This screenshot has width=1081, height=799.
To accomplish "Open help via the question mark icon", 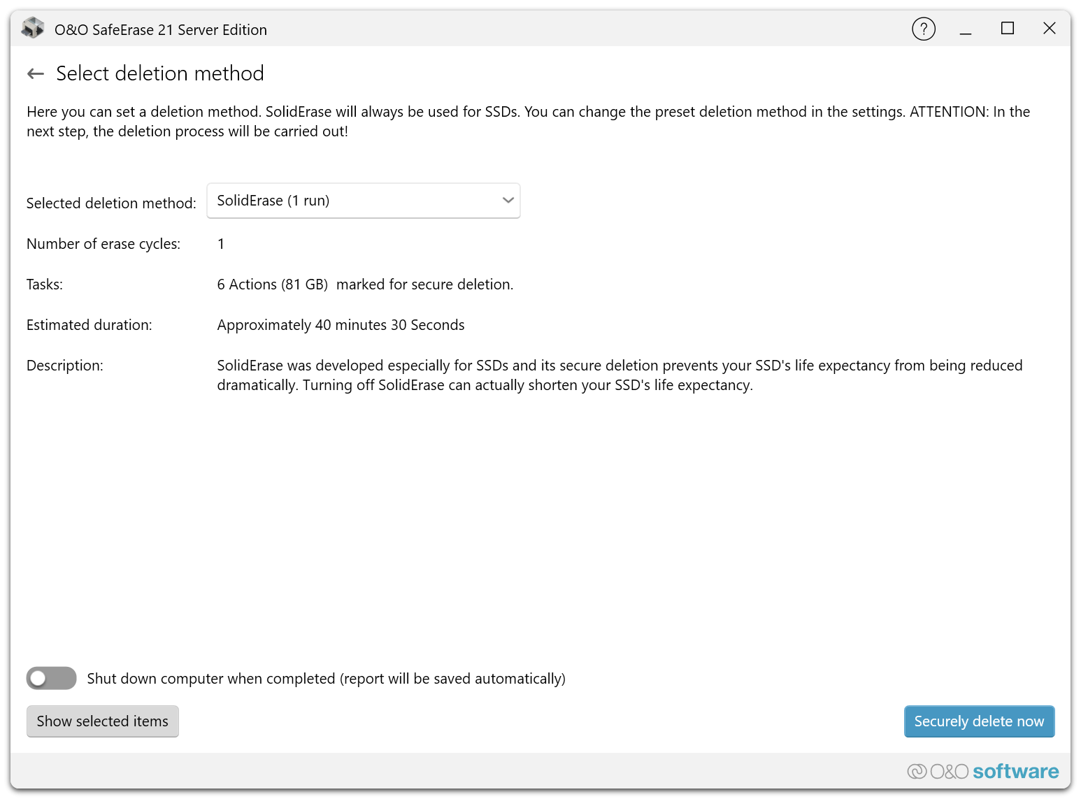I will (x=924, y=29).
